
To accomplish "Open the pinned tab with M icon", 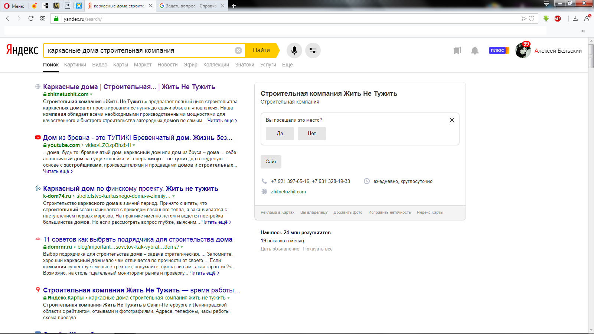I will (x=56, y=6).
